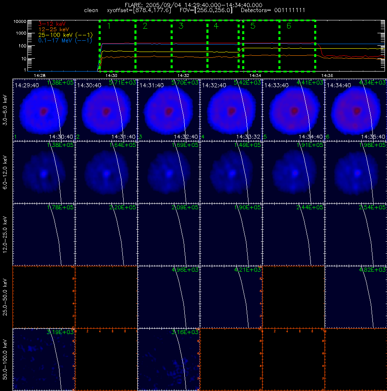Open the 6-12 keV image labeled 1.64E+05
This screenshot has width=387, height=391.
click(106, 172)
